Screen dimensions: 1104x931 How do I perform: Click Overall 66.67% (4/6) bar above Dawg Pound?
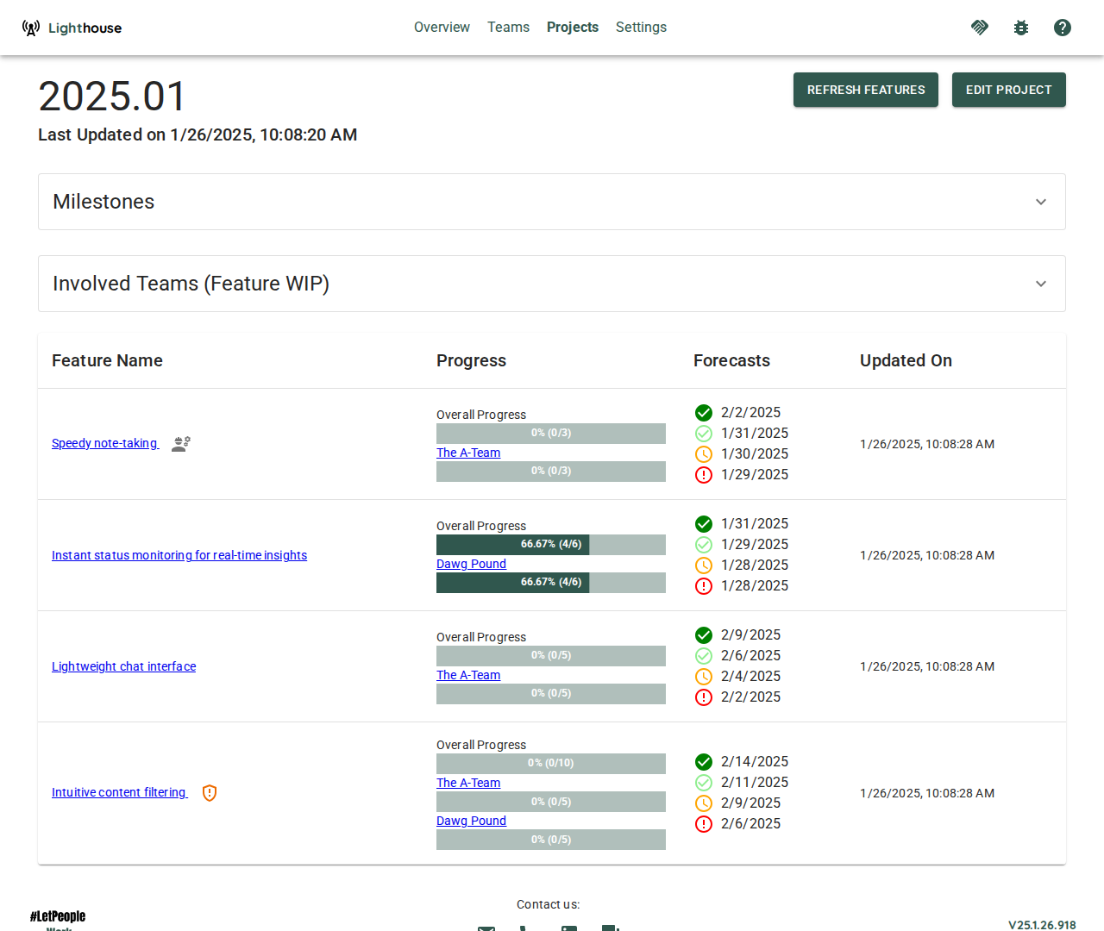click(x=551, y=545)
